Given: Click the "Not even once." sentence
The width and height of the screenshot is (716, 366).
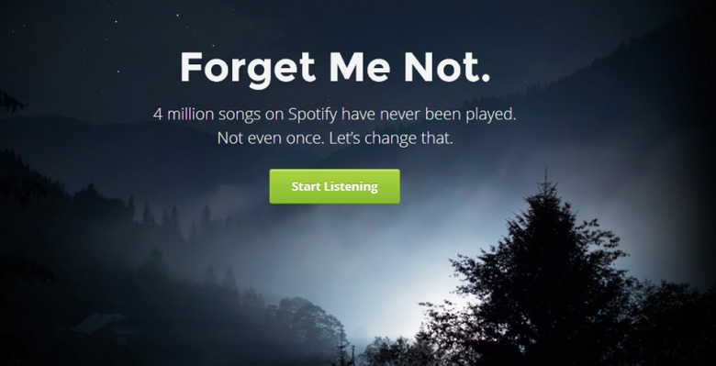Looking at the screenshot, I should tap(271, 138).
